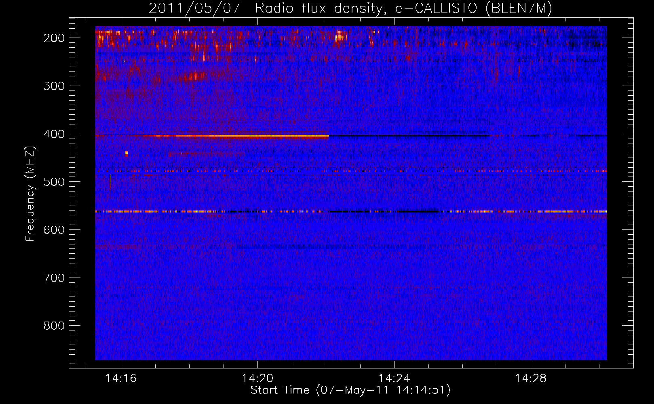This screenshot has width=654, height=404.
Task: Click the red dotted line near 480 MHz
Action: 351,171
